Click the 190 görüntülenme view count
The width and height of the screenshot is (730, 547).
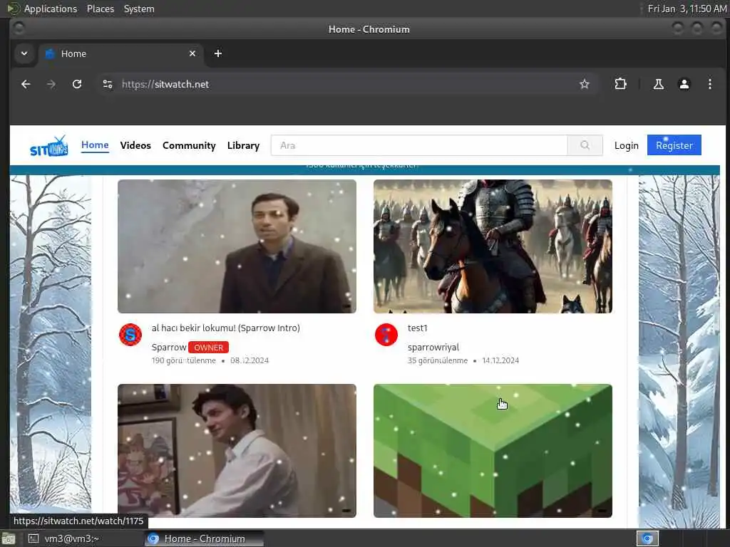pyautogui.click(x=183, y=360)
